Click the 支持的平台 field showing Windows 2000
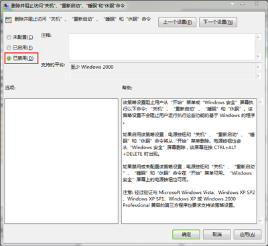 point(162,71)
